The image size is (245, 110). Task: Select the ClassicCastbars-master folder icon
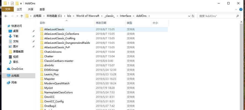(42, 61)
